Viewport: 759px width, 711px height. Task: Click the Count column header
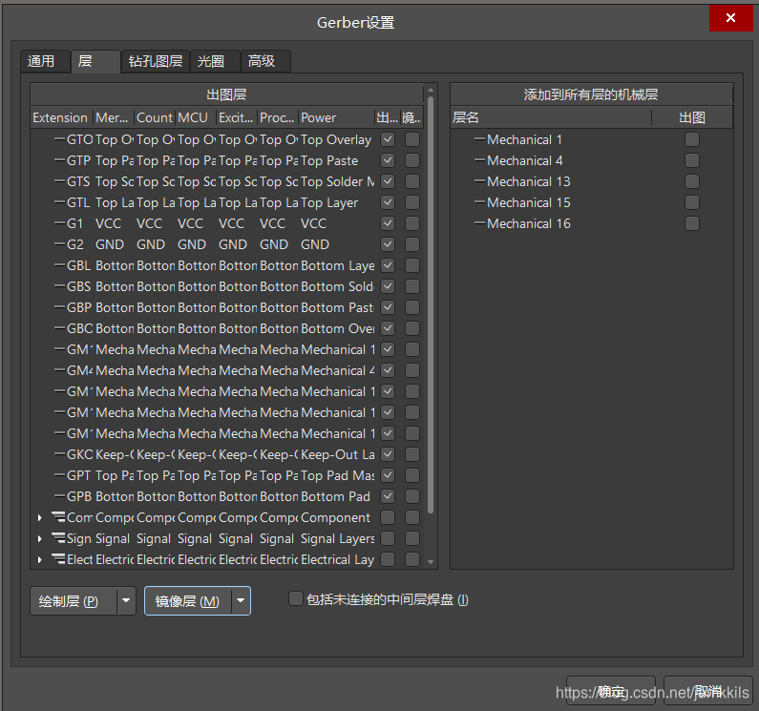155,117
